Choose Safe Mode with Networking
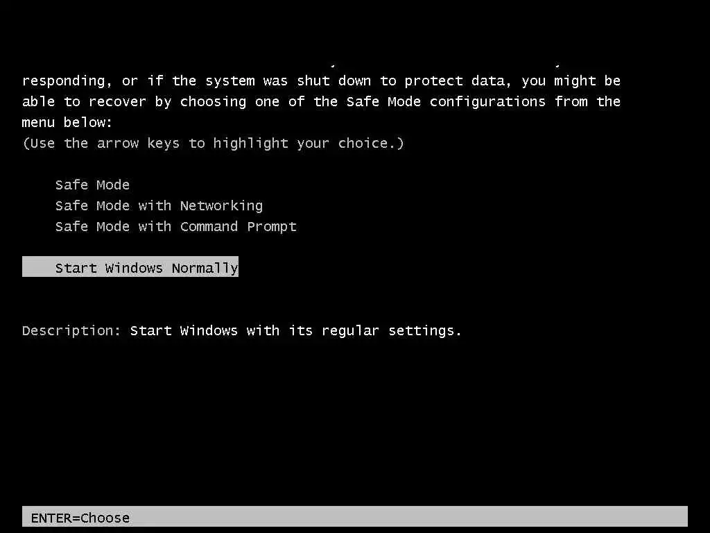The image size is (710, 533). click(x=159, y=205)
